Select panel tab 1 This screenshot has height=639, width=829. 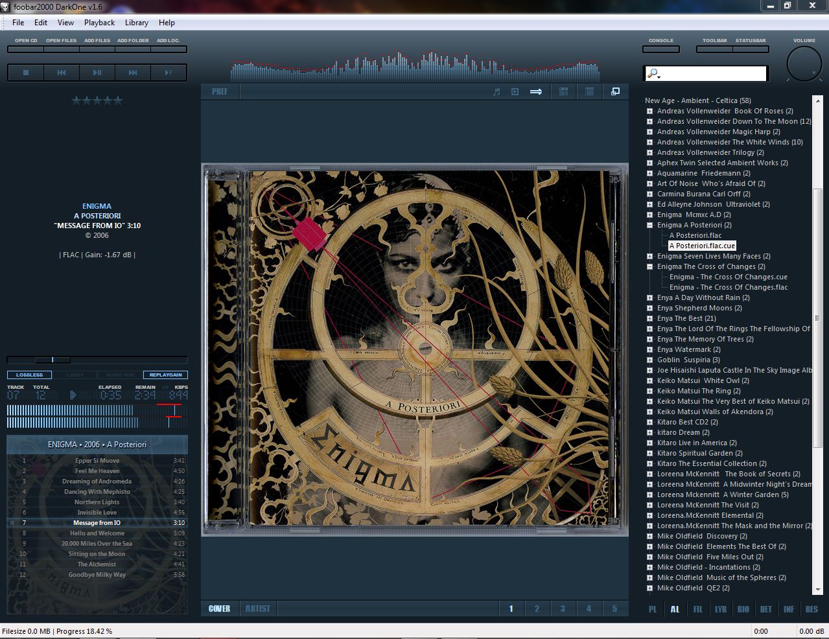click(x=511, y=609)
